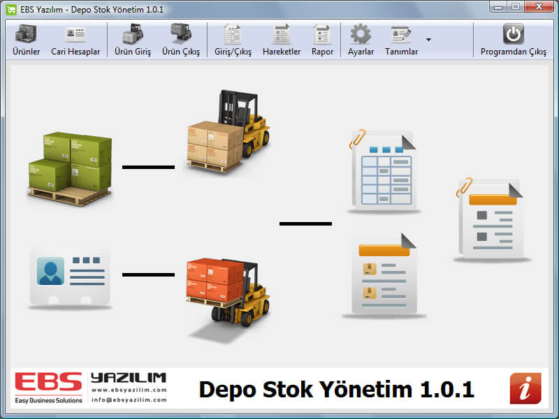
Task: Select Ürün Çıkış toolbar button
Action: tap(181, 41)
